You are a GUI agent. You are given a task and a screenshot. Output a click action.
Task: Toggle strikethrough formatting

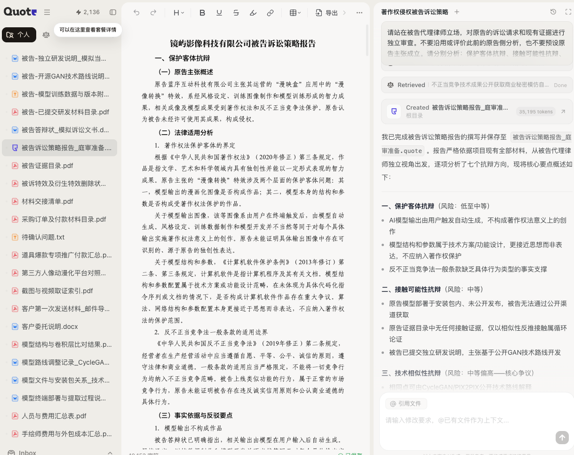pos(236,13)
